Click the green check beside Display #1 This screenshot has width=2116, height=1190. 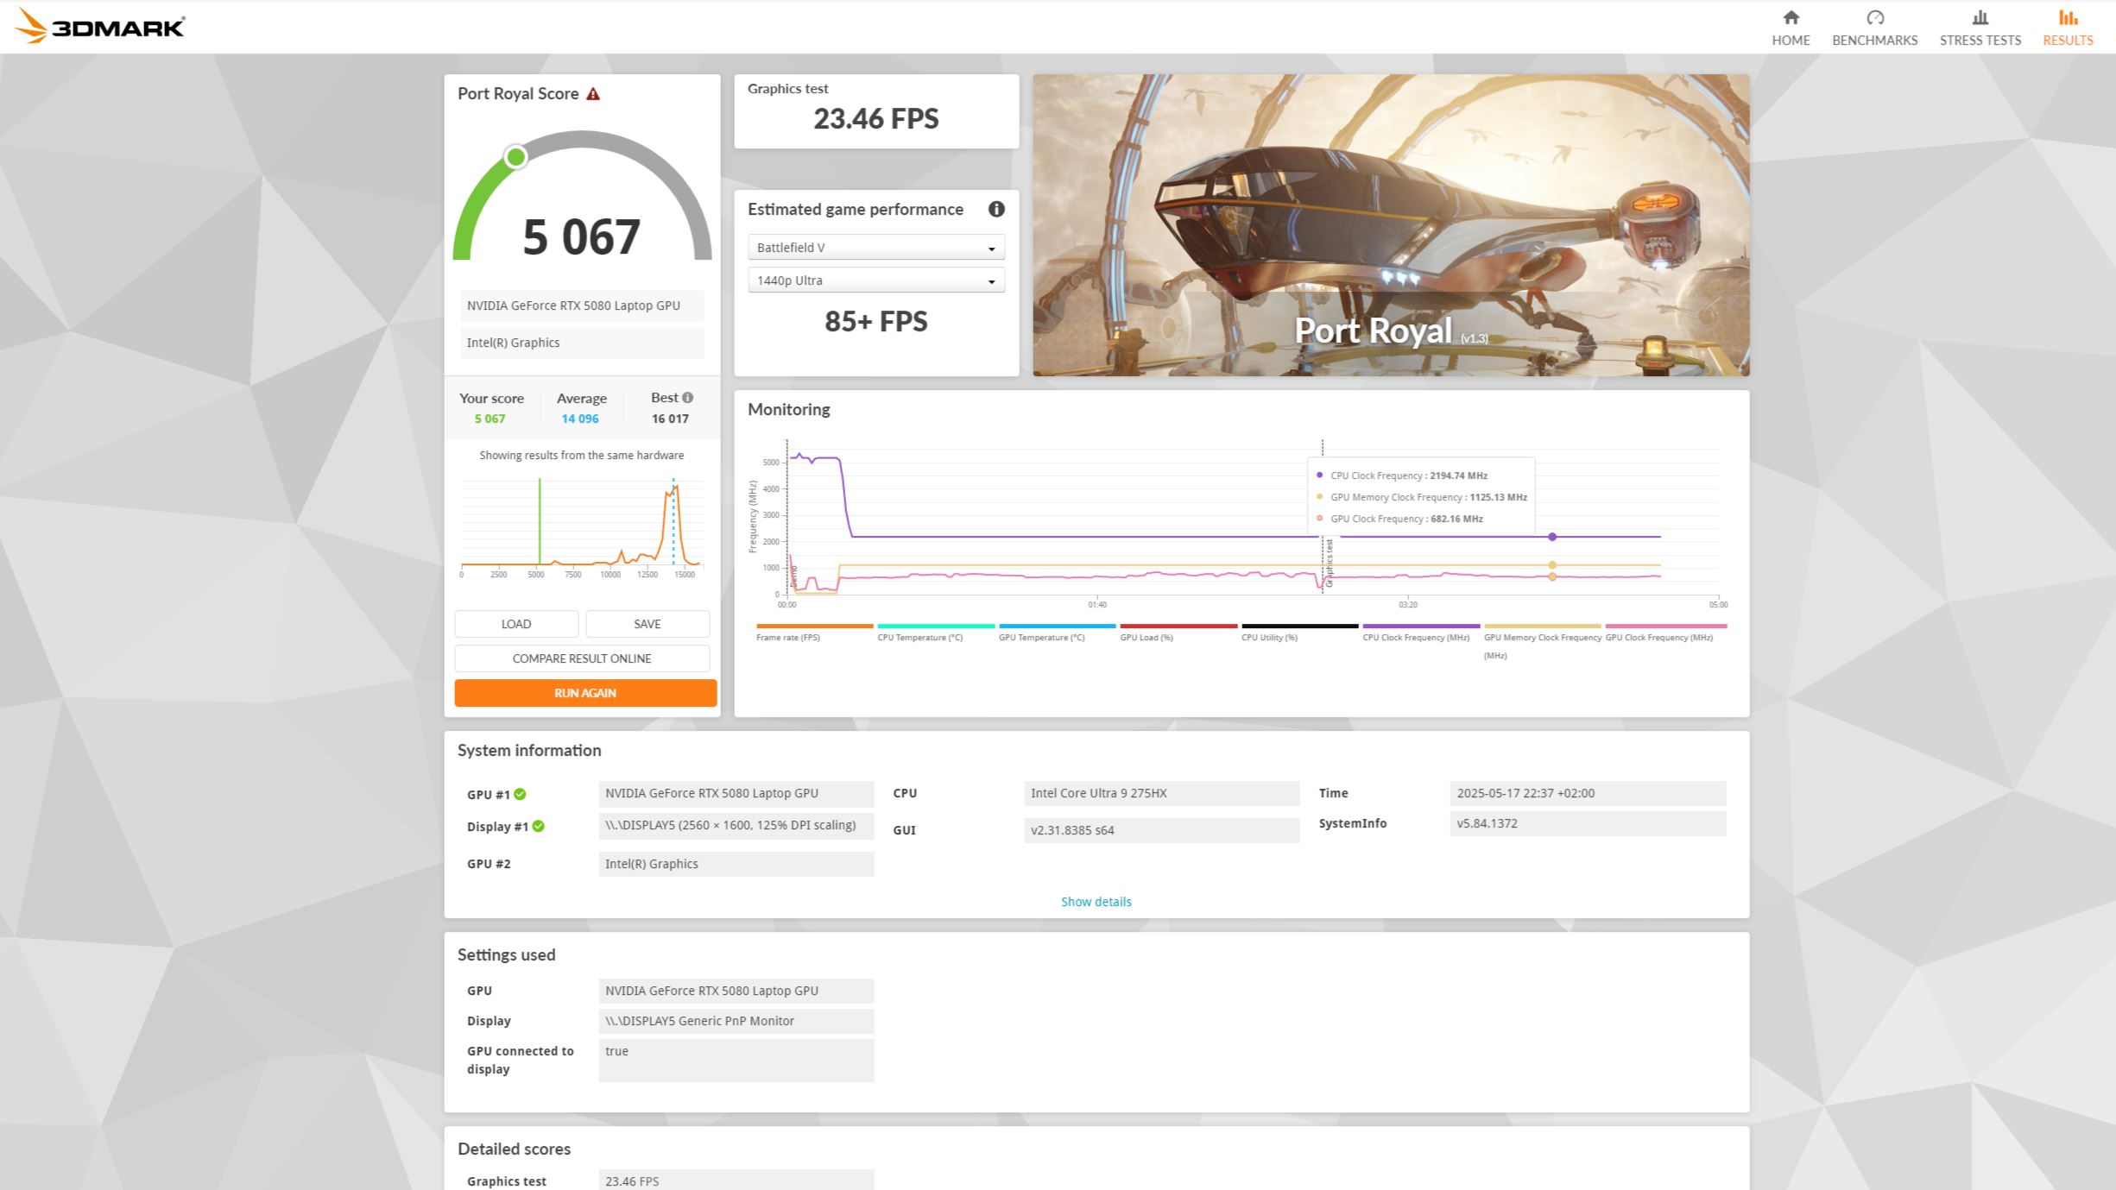(538, 826)
